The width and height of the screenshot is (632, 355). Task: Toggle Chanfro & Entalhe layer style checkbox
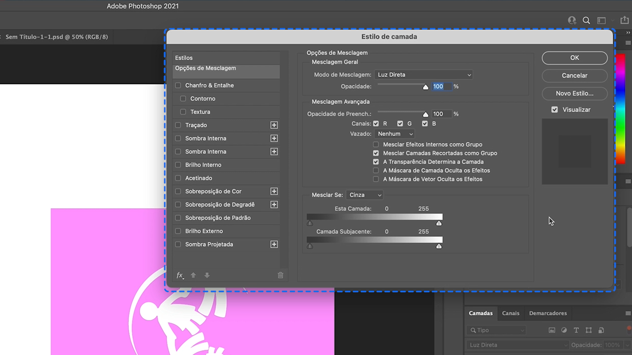coord(178,85)
